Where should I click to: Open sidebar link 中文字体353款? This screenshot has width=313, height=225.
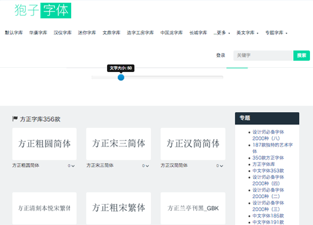268,170
